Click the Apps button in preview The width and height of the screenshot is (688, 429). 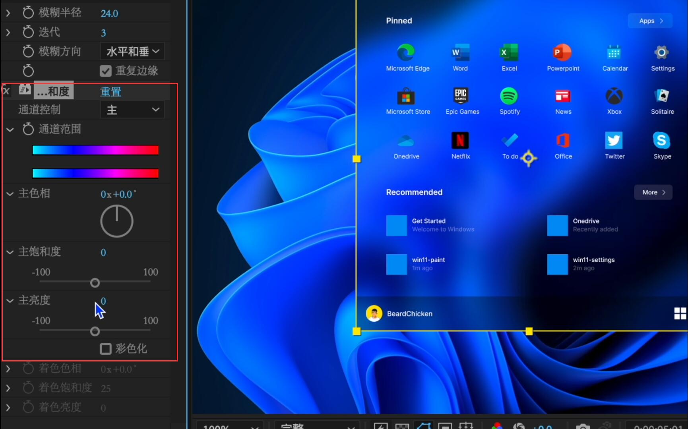[650, 21]
